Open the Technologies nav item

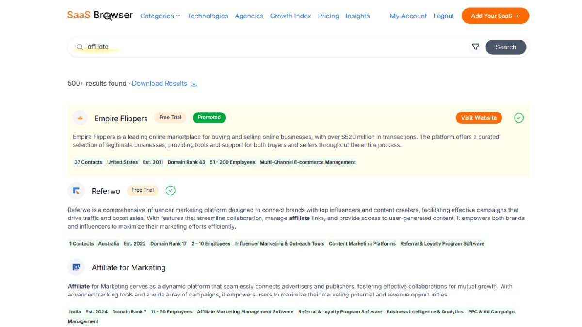pos(208,16)
